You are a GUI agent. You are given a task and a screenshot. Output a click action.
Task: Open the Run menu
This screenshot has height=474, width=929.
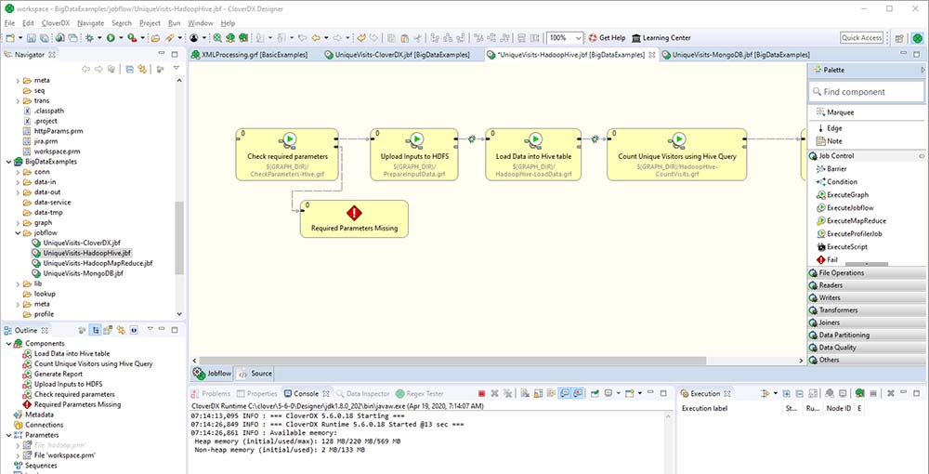click(175, 23)
